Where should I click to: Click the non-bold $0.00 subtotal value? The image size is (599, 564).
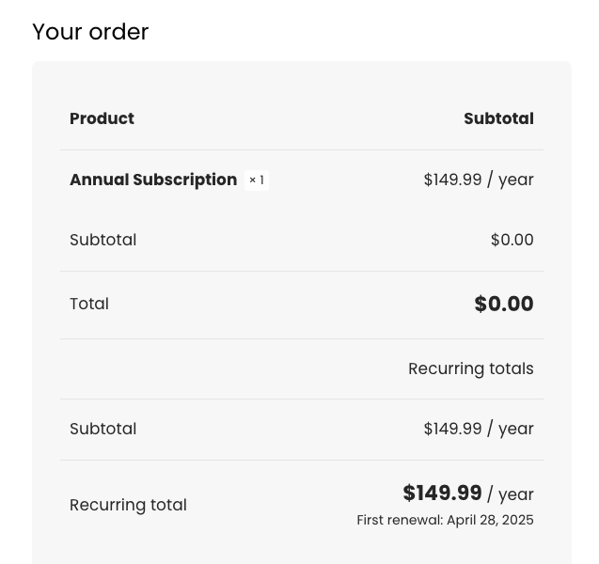click(512, 240)
